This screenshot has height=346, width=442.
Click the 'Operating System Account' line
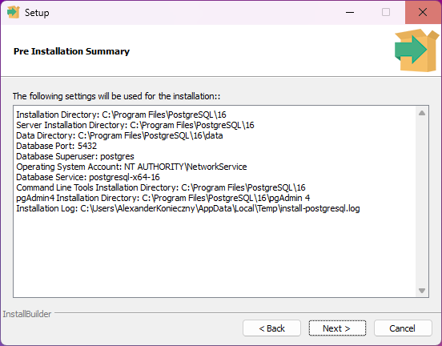131,167
